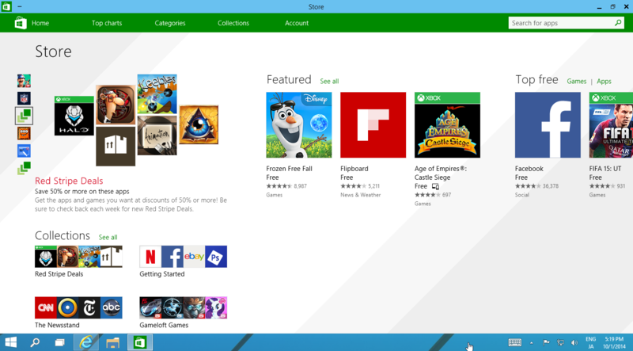Open Collections in the nav bar

[233, 23]
